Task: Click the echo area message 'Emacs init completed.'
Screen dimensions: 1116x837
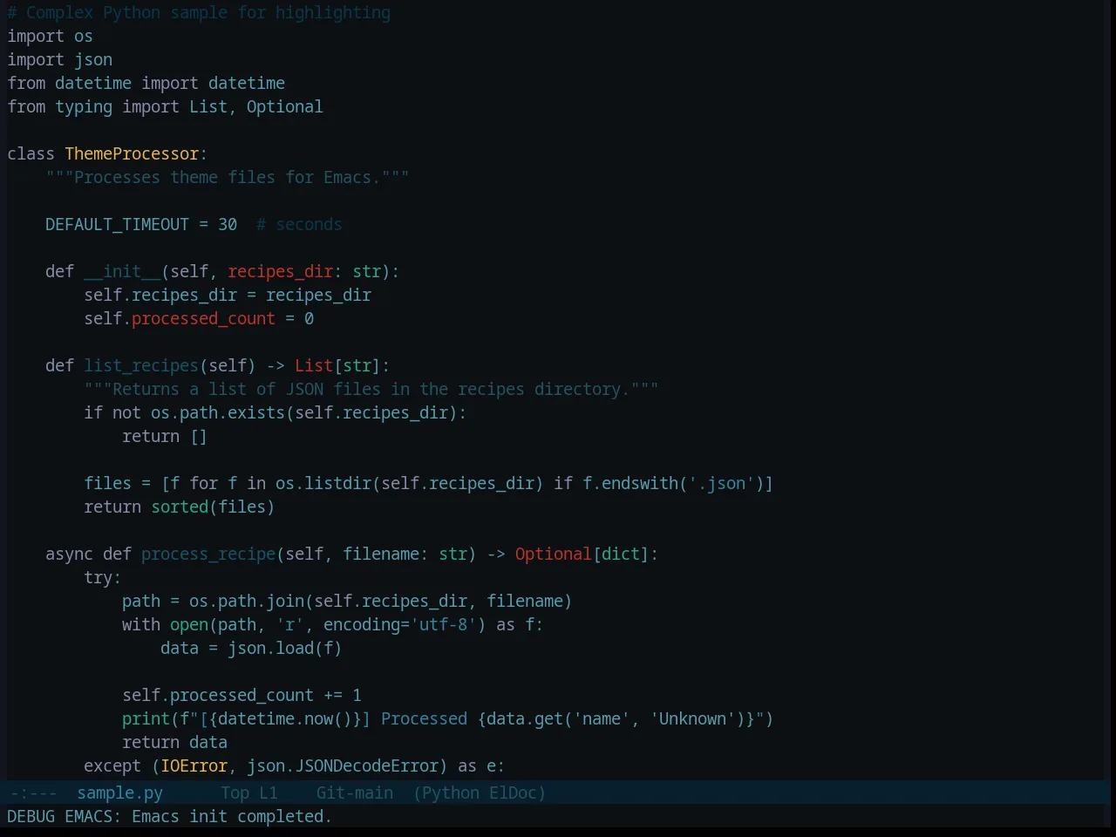Action: click(x=232, y=816)
